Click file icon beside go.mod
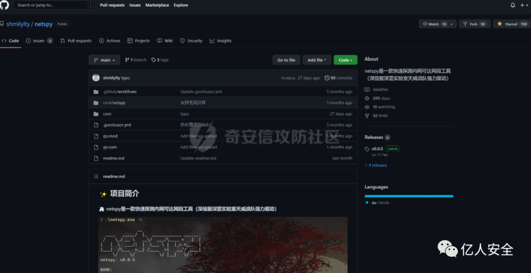531x273 pixels. [x=96, y=136]
